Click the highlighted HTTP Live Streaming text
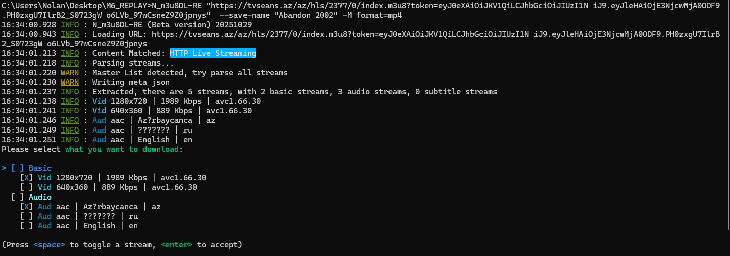The width and height of the screenshot is (730, 256). (213, 53)
